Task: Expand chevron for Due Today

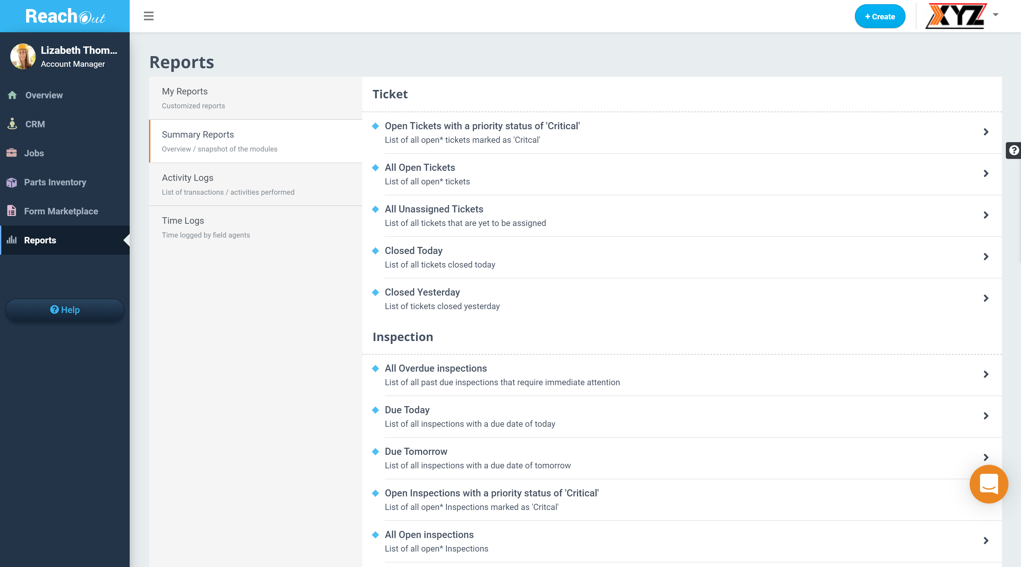Action: (986, 416)
